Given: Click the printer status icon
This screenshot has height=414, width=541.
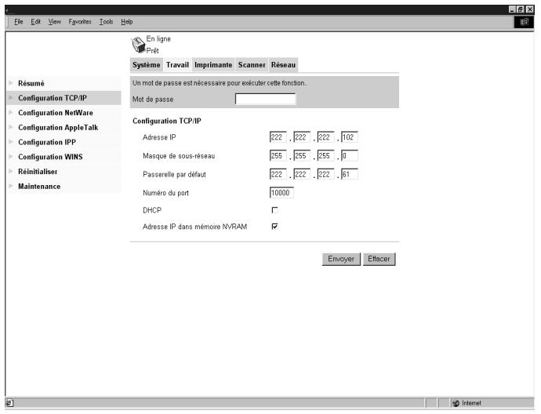Looking at the screenshot, I should [138, 45].
